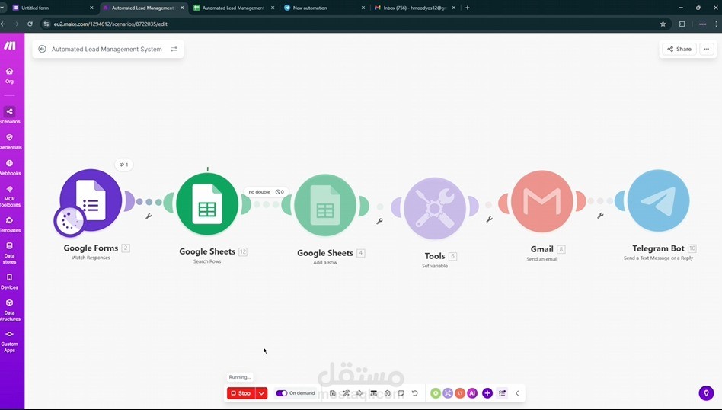722x410 pixels.
Task: Switch to the Gmail Inbox (756) tab
Action: [x=414, y=8]
